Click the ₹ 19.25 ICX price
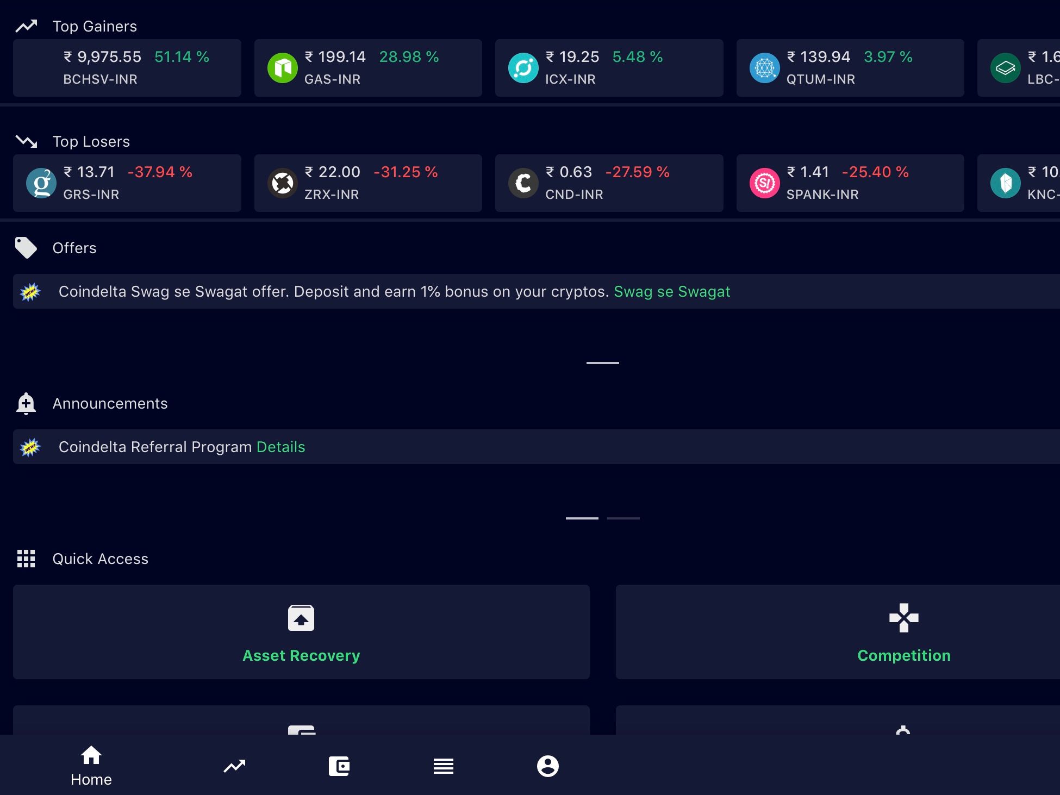This screenshot has width=1060, height=795. (x=572, y=57)
